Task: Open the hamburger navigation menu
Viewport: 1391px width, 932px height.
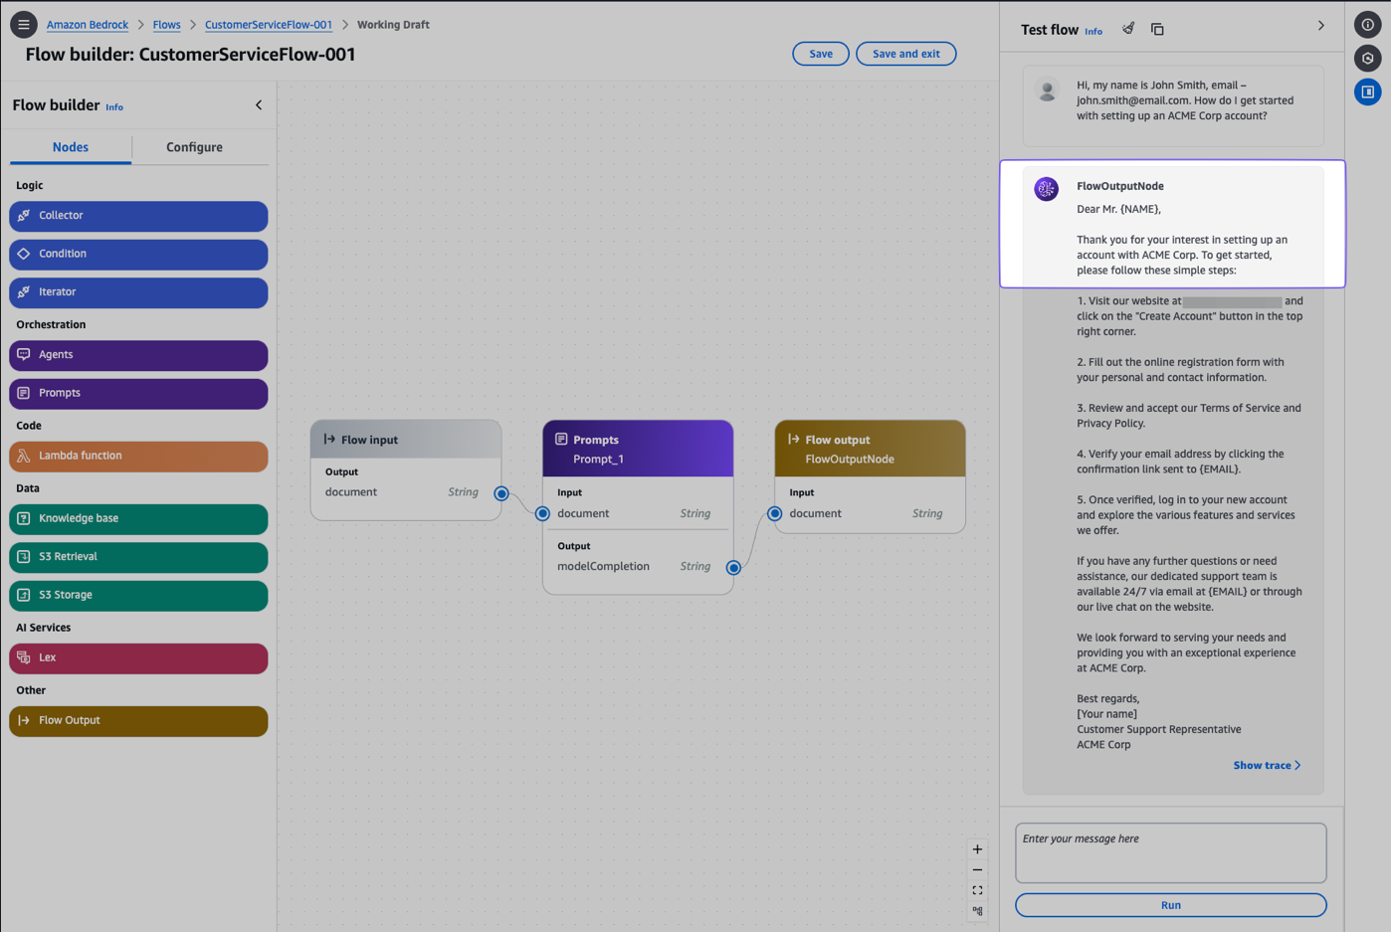Action: tap(23, 25)
